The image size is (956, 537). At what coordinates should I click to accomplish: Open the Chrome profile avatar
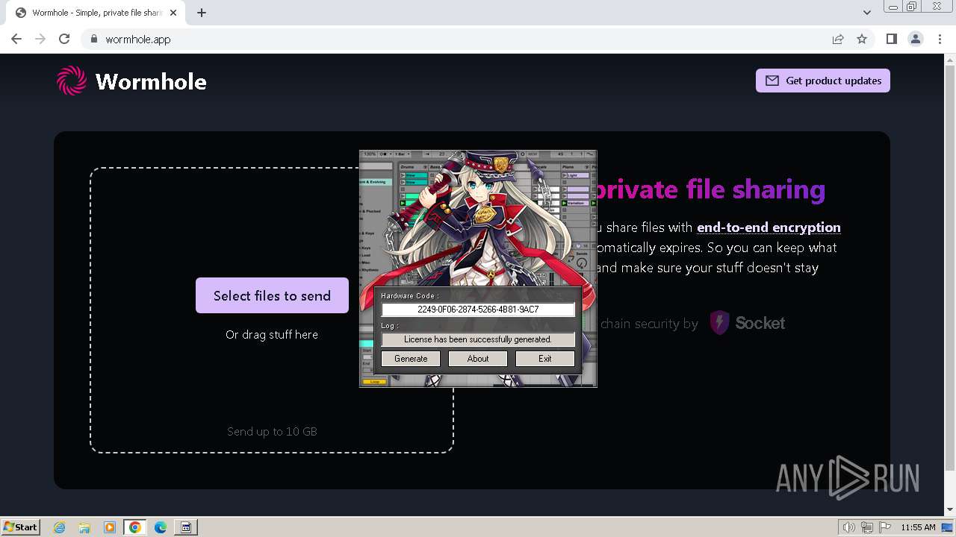[x=916, y=39]
